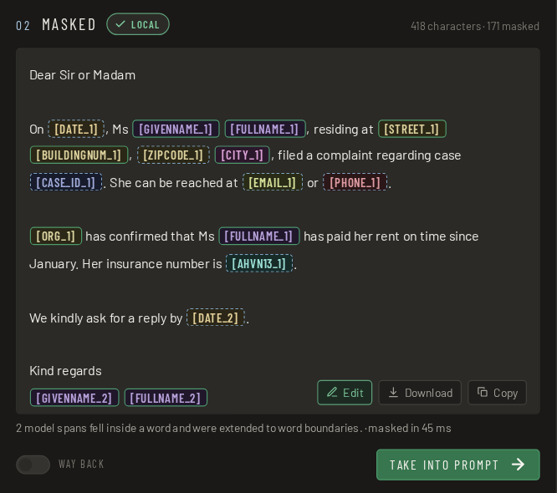
Task: Copy the masked text
Action: click(x=497, y=393)
